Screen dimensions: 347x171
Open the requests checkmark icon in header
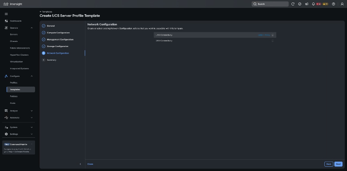tap(300, 4)
